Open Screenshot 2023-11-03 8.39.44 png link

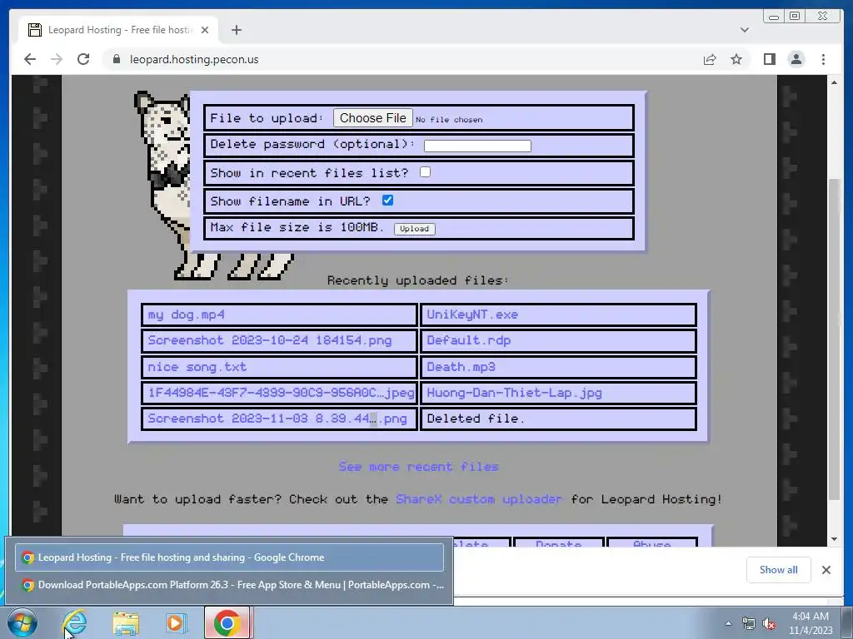pyautogui.click(x=277, y=419)
